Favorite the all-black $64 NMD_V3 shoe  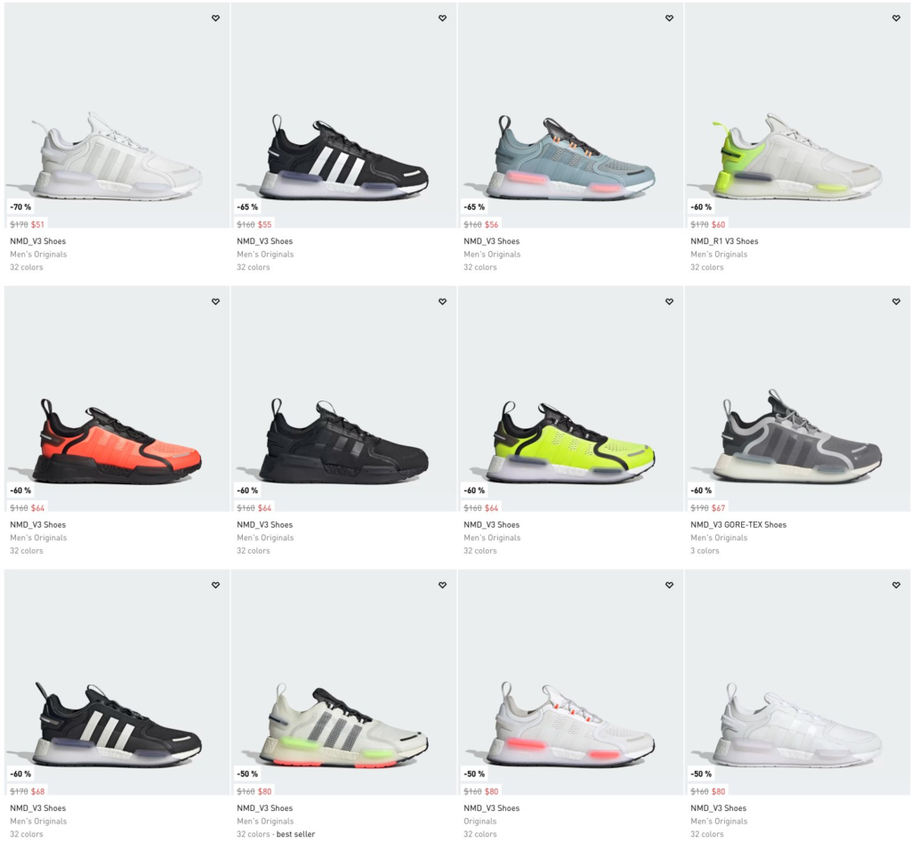coord(442,301)
